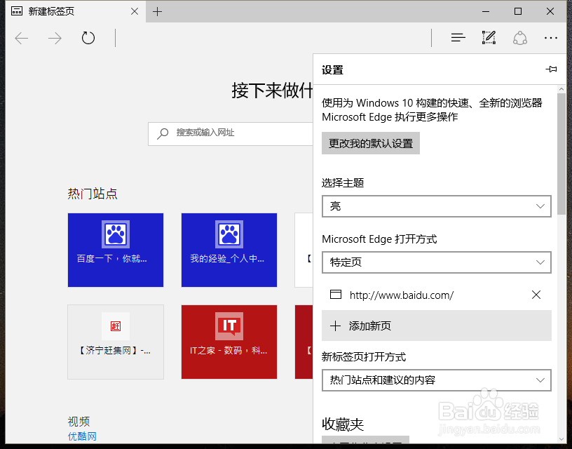The height and width of the screenshot is (449, 572).
Task: Click the 设置 pane title
Action: click(332, 69)
